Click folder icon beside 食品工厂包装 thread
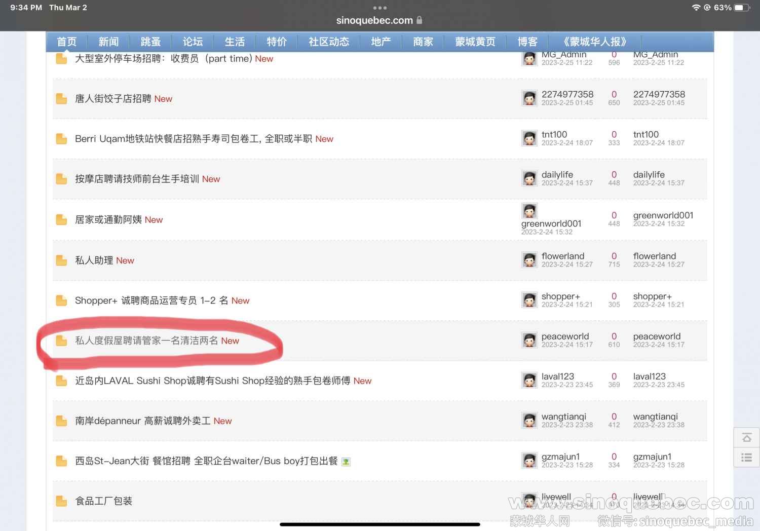This screenshot has width=760, height=531. (61, 501)
